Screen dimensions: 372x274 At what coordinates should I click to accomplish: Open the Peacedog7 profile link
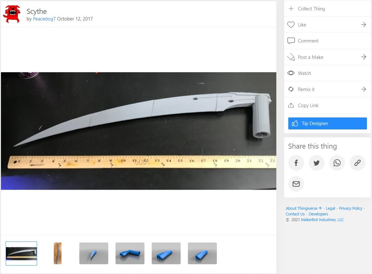point(44,19)
